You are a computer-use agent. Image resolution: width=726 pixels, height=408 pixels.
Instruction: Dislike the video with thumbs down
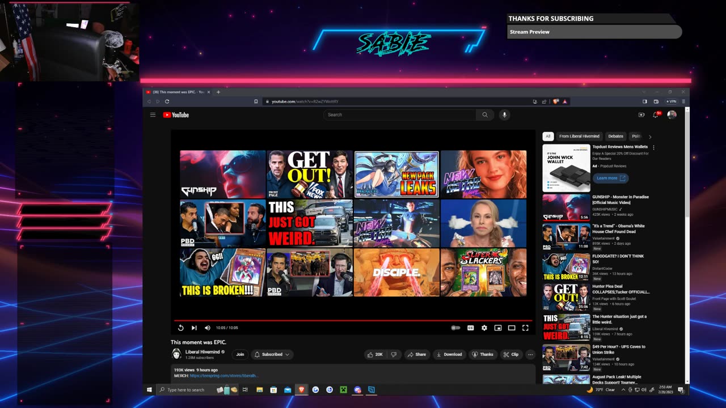click(x=394, y=354)
